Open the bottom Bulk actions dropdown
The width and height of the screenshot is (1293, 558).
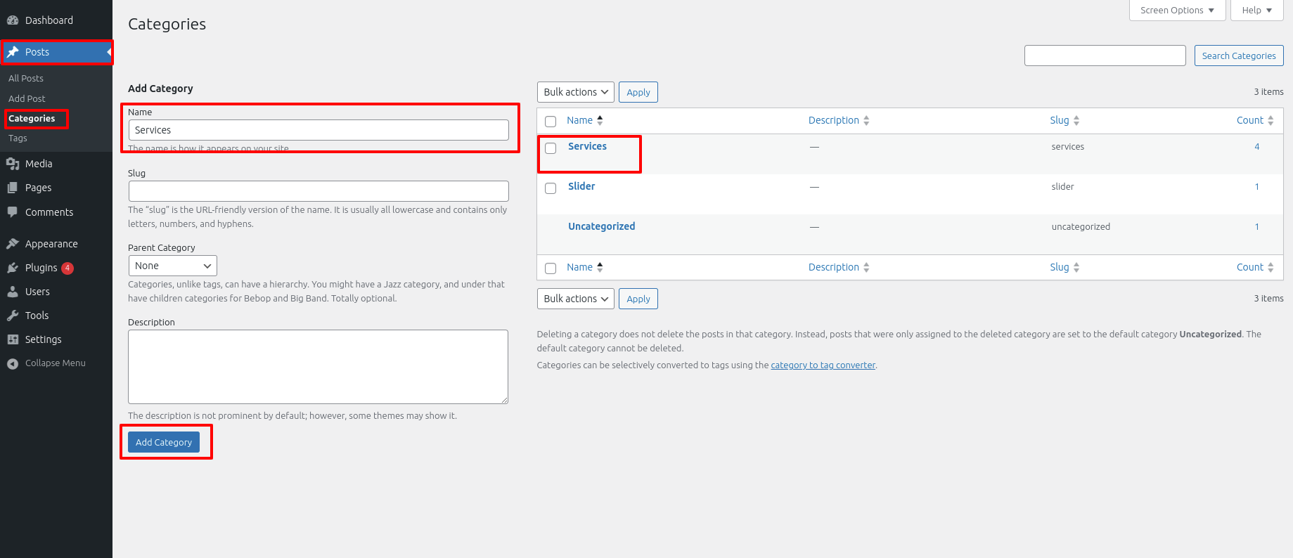(x=576, y=299)
